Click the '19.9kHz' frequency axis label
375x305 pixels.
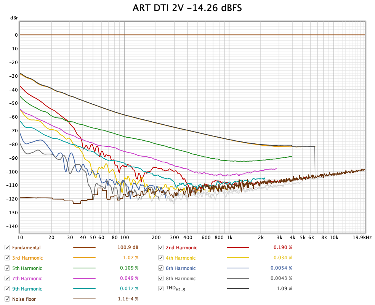coord(362,237)
